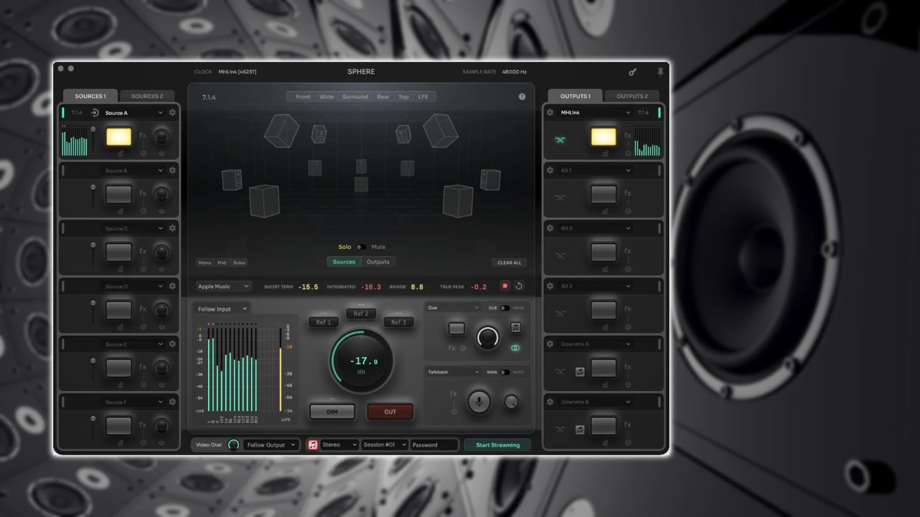Click the talkback microphone icon
The height and width of the screenshot is (517, 920).
[479, 402]
